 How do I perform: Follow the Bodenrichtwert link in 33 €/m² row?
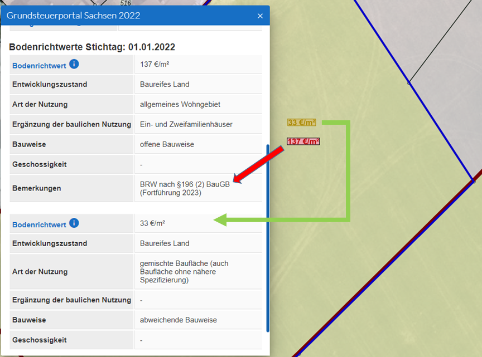coord(39,224)
